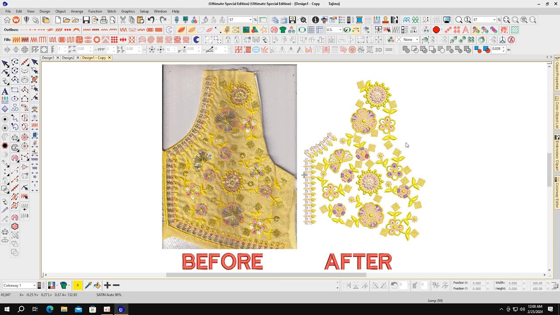560x315 pixels.
Task: Select the rectangle shape tool
Action: (15, 90)
